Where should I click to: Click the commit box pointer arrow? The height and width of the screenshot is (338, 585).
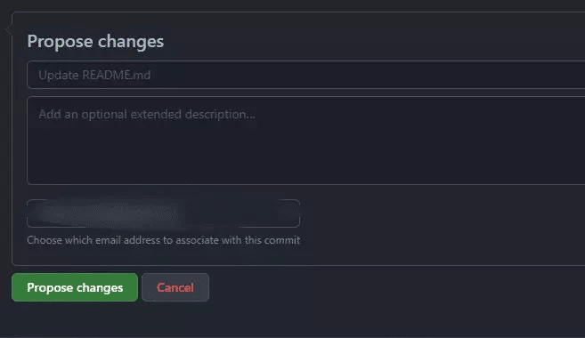pyautogui.click(x=8, y=30)
